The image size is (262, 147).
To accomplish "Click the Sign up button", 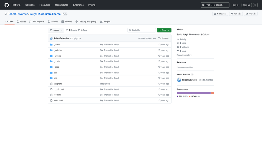I will coord(247,5).
